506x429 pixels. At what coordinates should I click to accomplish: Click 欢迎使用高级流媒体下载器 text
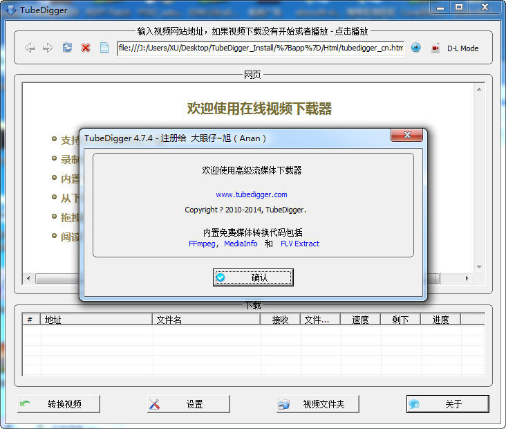pyautogui.click(x=252, y=170)
